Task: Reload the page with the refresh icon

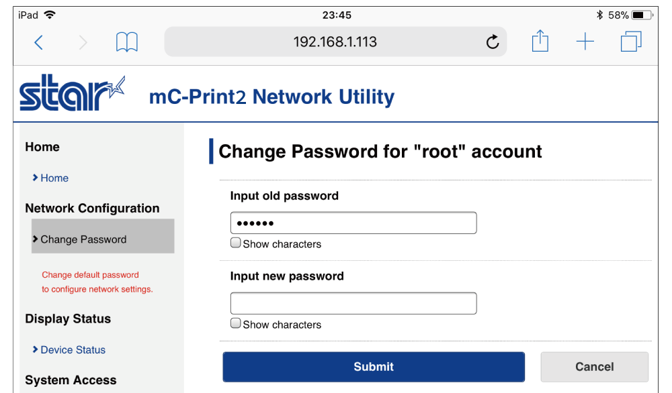Action: 493,42
